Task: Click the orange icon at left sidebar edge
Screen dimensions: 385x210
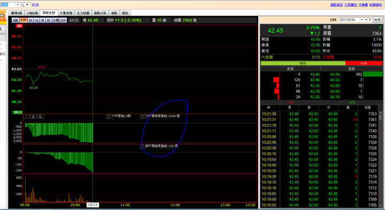Action: pyautogui.click(x=2, y=15)
